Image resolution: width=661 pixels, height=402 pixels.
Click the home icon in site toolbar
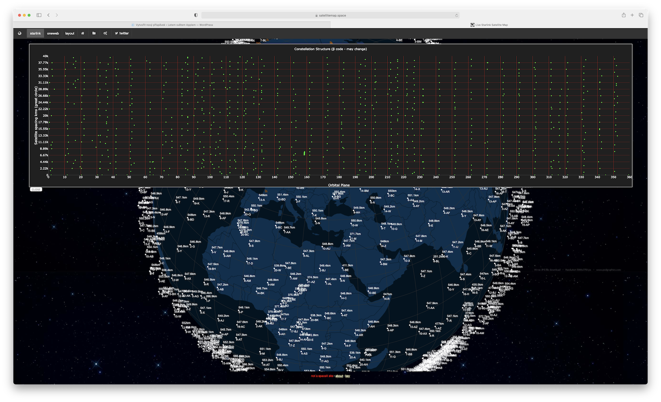(83, 33)
